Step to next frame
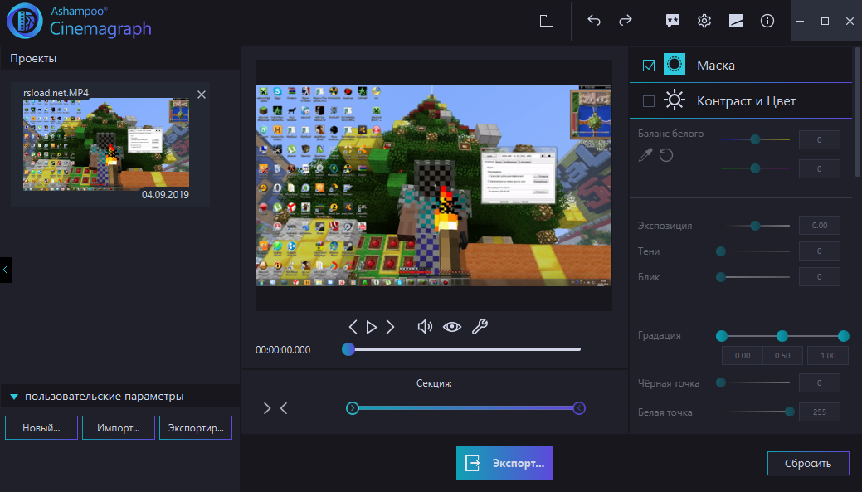862x492 pixels. click(x=390, y=327)
